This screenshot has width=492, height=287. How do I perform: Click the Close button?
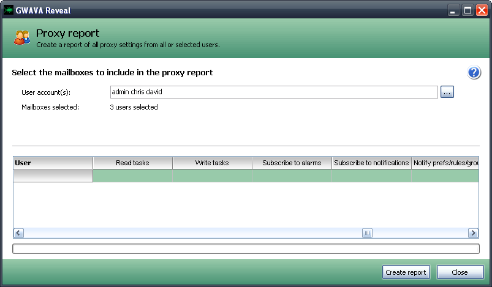point(460,272)
